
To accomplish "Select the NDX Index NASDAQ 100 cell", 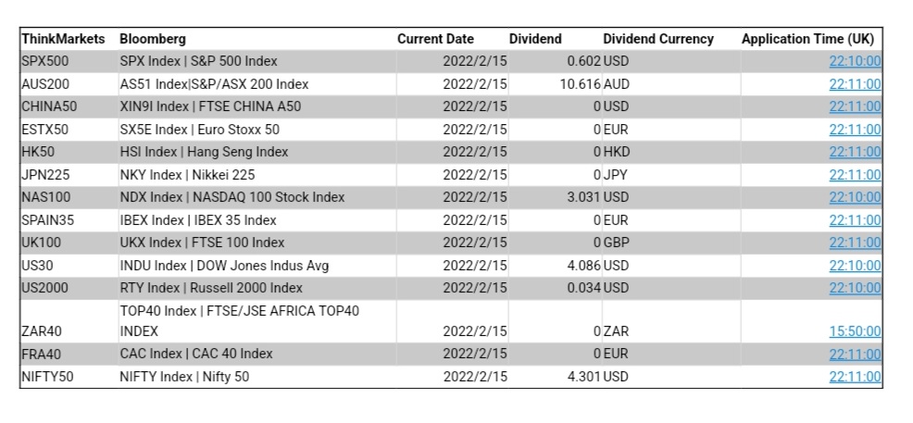I will [x=232, y=197].
